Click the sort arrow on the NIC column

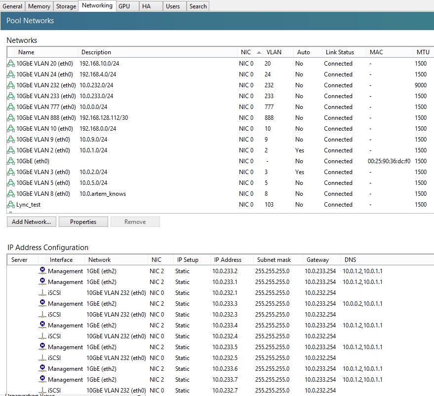(x=259, y=52)
